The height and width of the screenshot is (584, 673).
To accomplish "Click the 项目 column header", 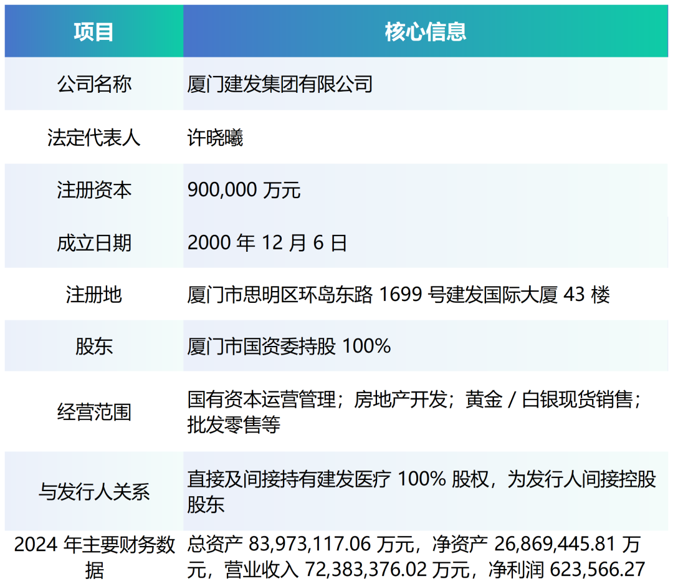I will (x=94, y=31).
